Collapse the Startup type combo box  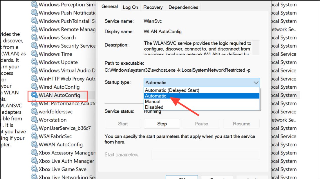pyautogui.click(x=202, y=83)
